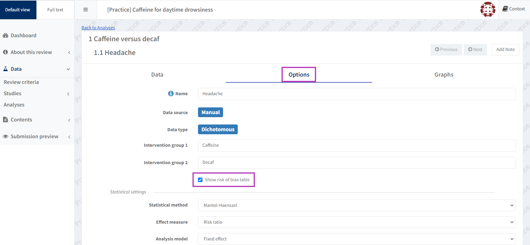This screenshot has height=245, width=530.
Task: Click the hamburger menu icon
Action: coord(86,10)
